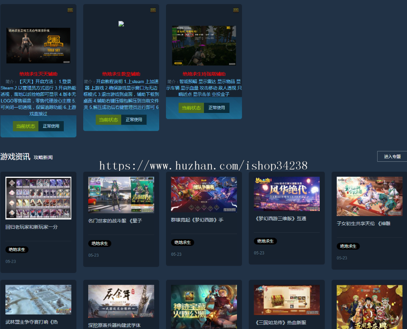Open the 团队争霸赛 thumbnail image
This screenshot has height=329, width=407.
pos(204,194)
